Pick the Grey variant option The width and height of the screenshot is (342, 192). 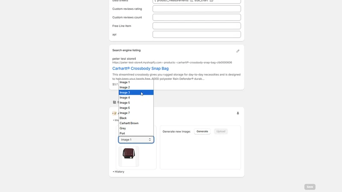[x=136, y=128]
